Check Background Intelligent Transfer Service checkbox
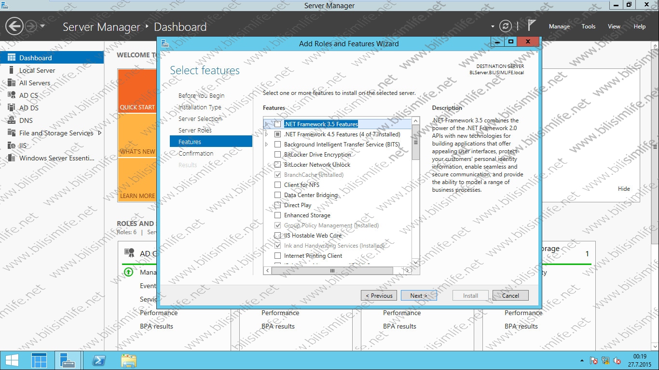Image resolution: width=659 pixels, height=370 pixels. click(x=277, y=145)
